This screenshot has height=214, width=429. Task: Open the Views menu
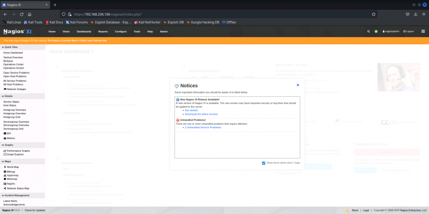[66, 31]
